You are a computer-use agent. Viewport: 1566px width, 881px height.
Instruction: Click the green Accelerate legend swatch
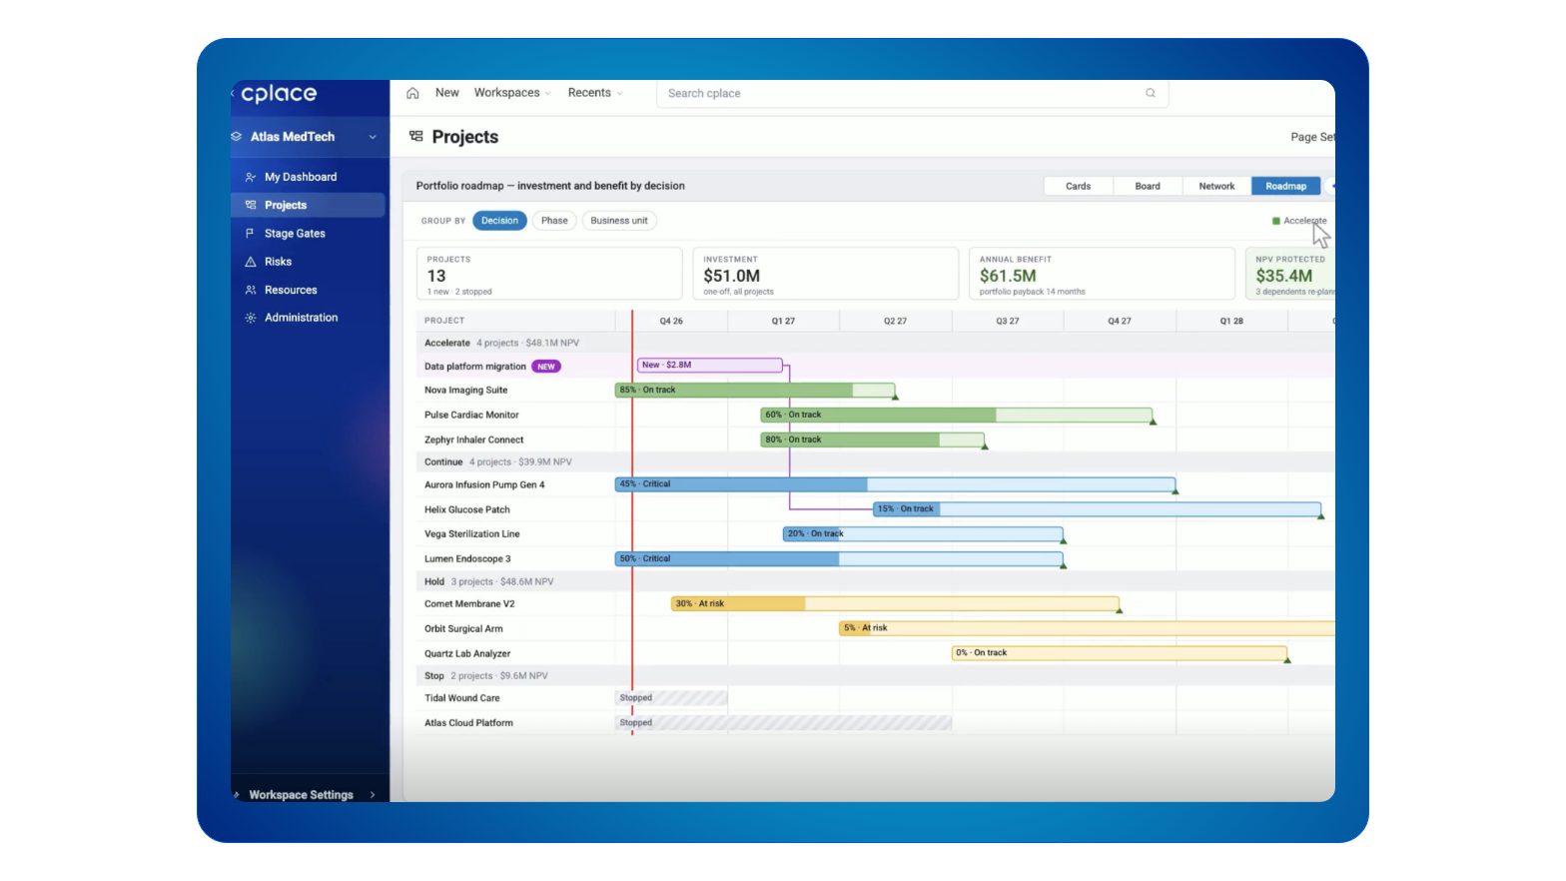[1275, 221]
